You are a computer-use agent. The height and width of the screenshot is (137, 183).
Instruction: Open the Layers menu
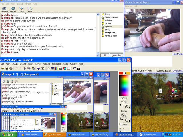click(38, 64)
